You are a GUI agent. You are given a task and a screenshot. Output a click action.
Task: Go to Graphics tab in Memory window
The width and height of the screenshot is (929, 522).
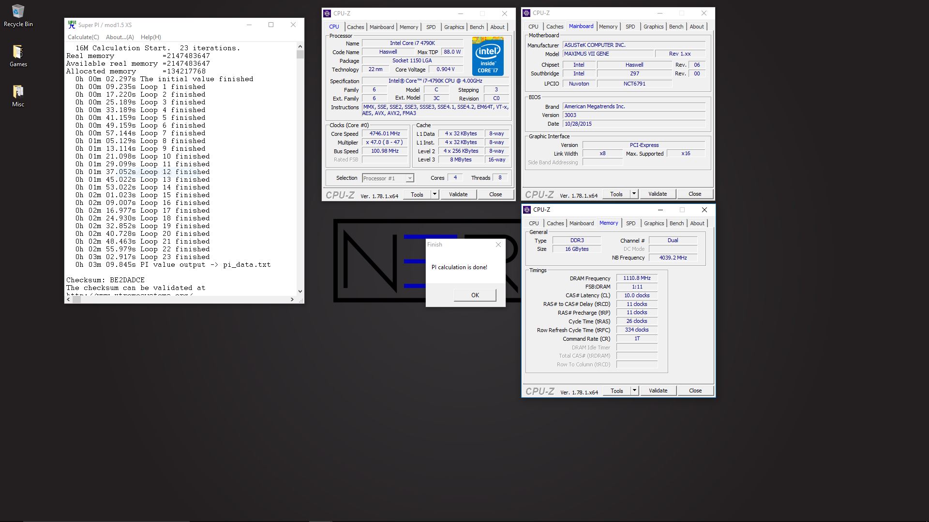pyautogui.click(x=654, y=223)
